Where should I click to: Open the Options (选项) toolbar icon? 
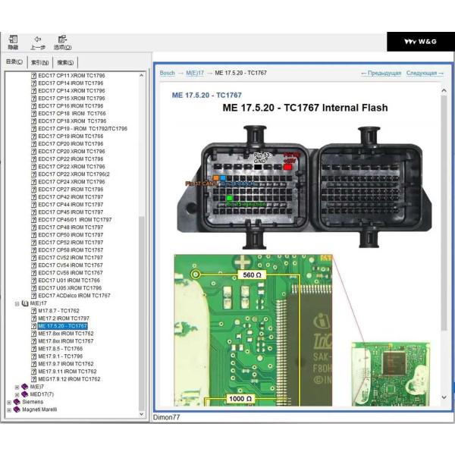pyautogui.click(x=62, y=42)
